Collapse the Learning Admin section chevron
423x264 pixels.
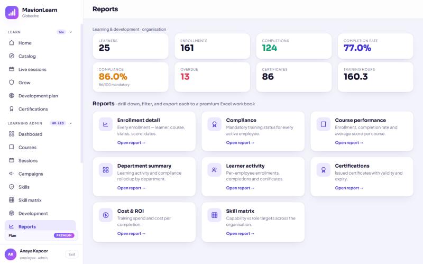(x=71, y=123)
